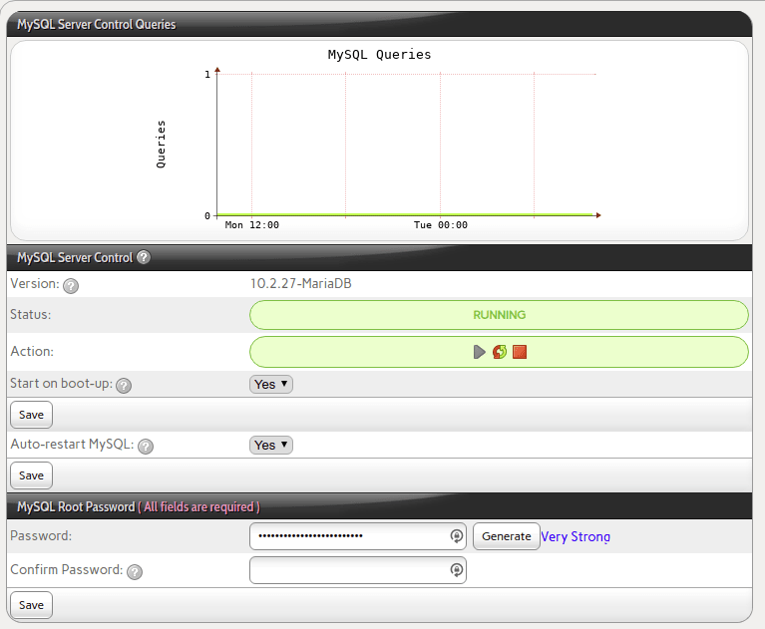The height and width of the screenshot is (629, 765).
Task: Open help icon beside MySQL Server Control heading
Action: point(144,257)
